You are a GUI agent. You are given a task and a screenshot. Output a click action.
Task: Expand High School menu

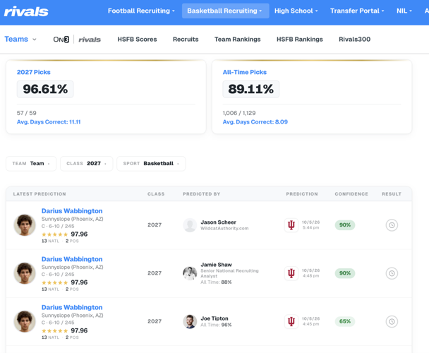pos(296,11)
